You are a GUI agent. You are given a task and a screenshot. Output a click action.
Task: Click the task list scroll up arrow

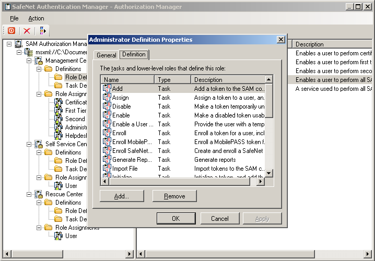(x=269, y=79)
